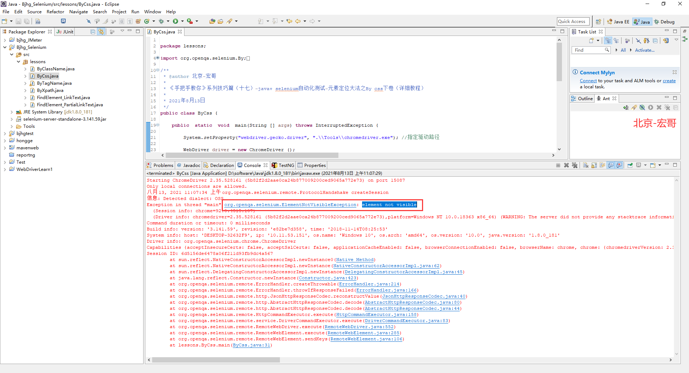Click the Open Type icon in toolbar

point(212,21)
